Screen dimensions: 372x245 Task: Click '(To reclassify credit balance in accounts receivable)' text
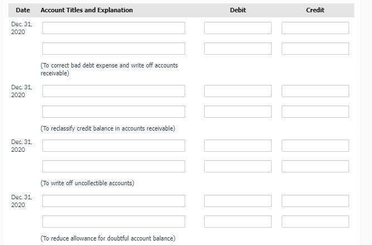point(108,128)
